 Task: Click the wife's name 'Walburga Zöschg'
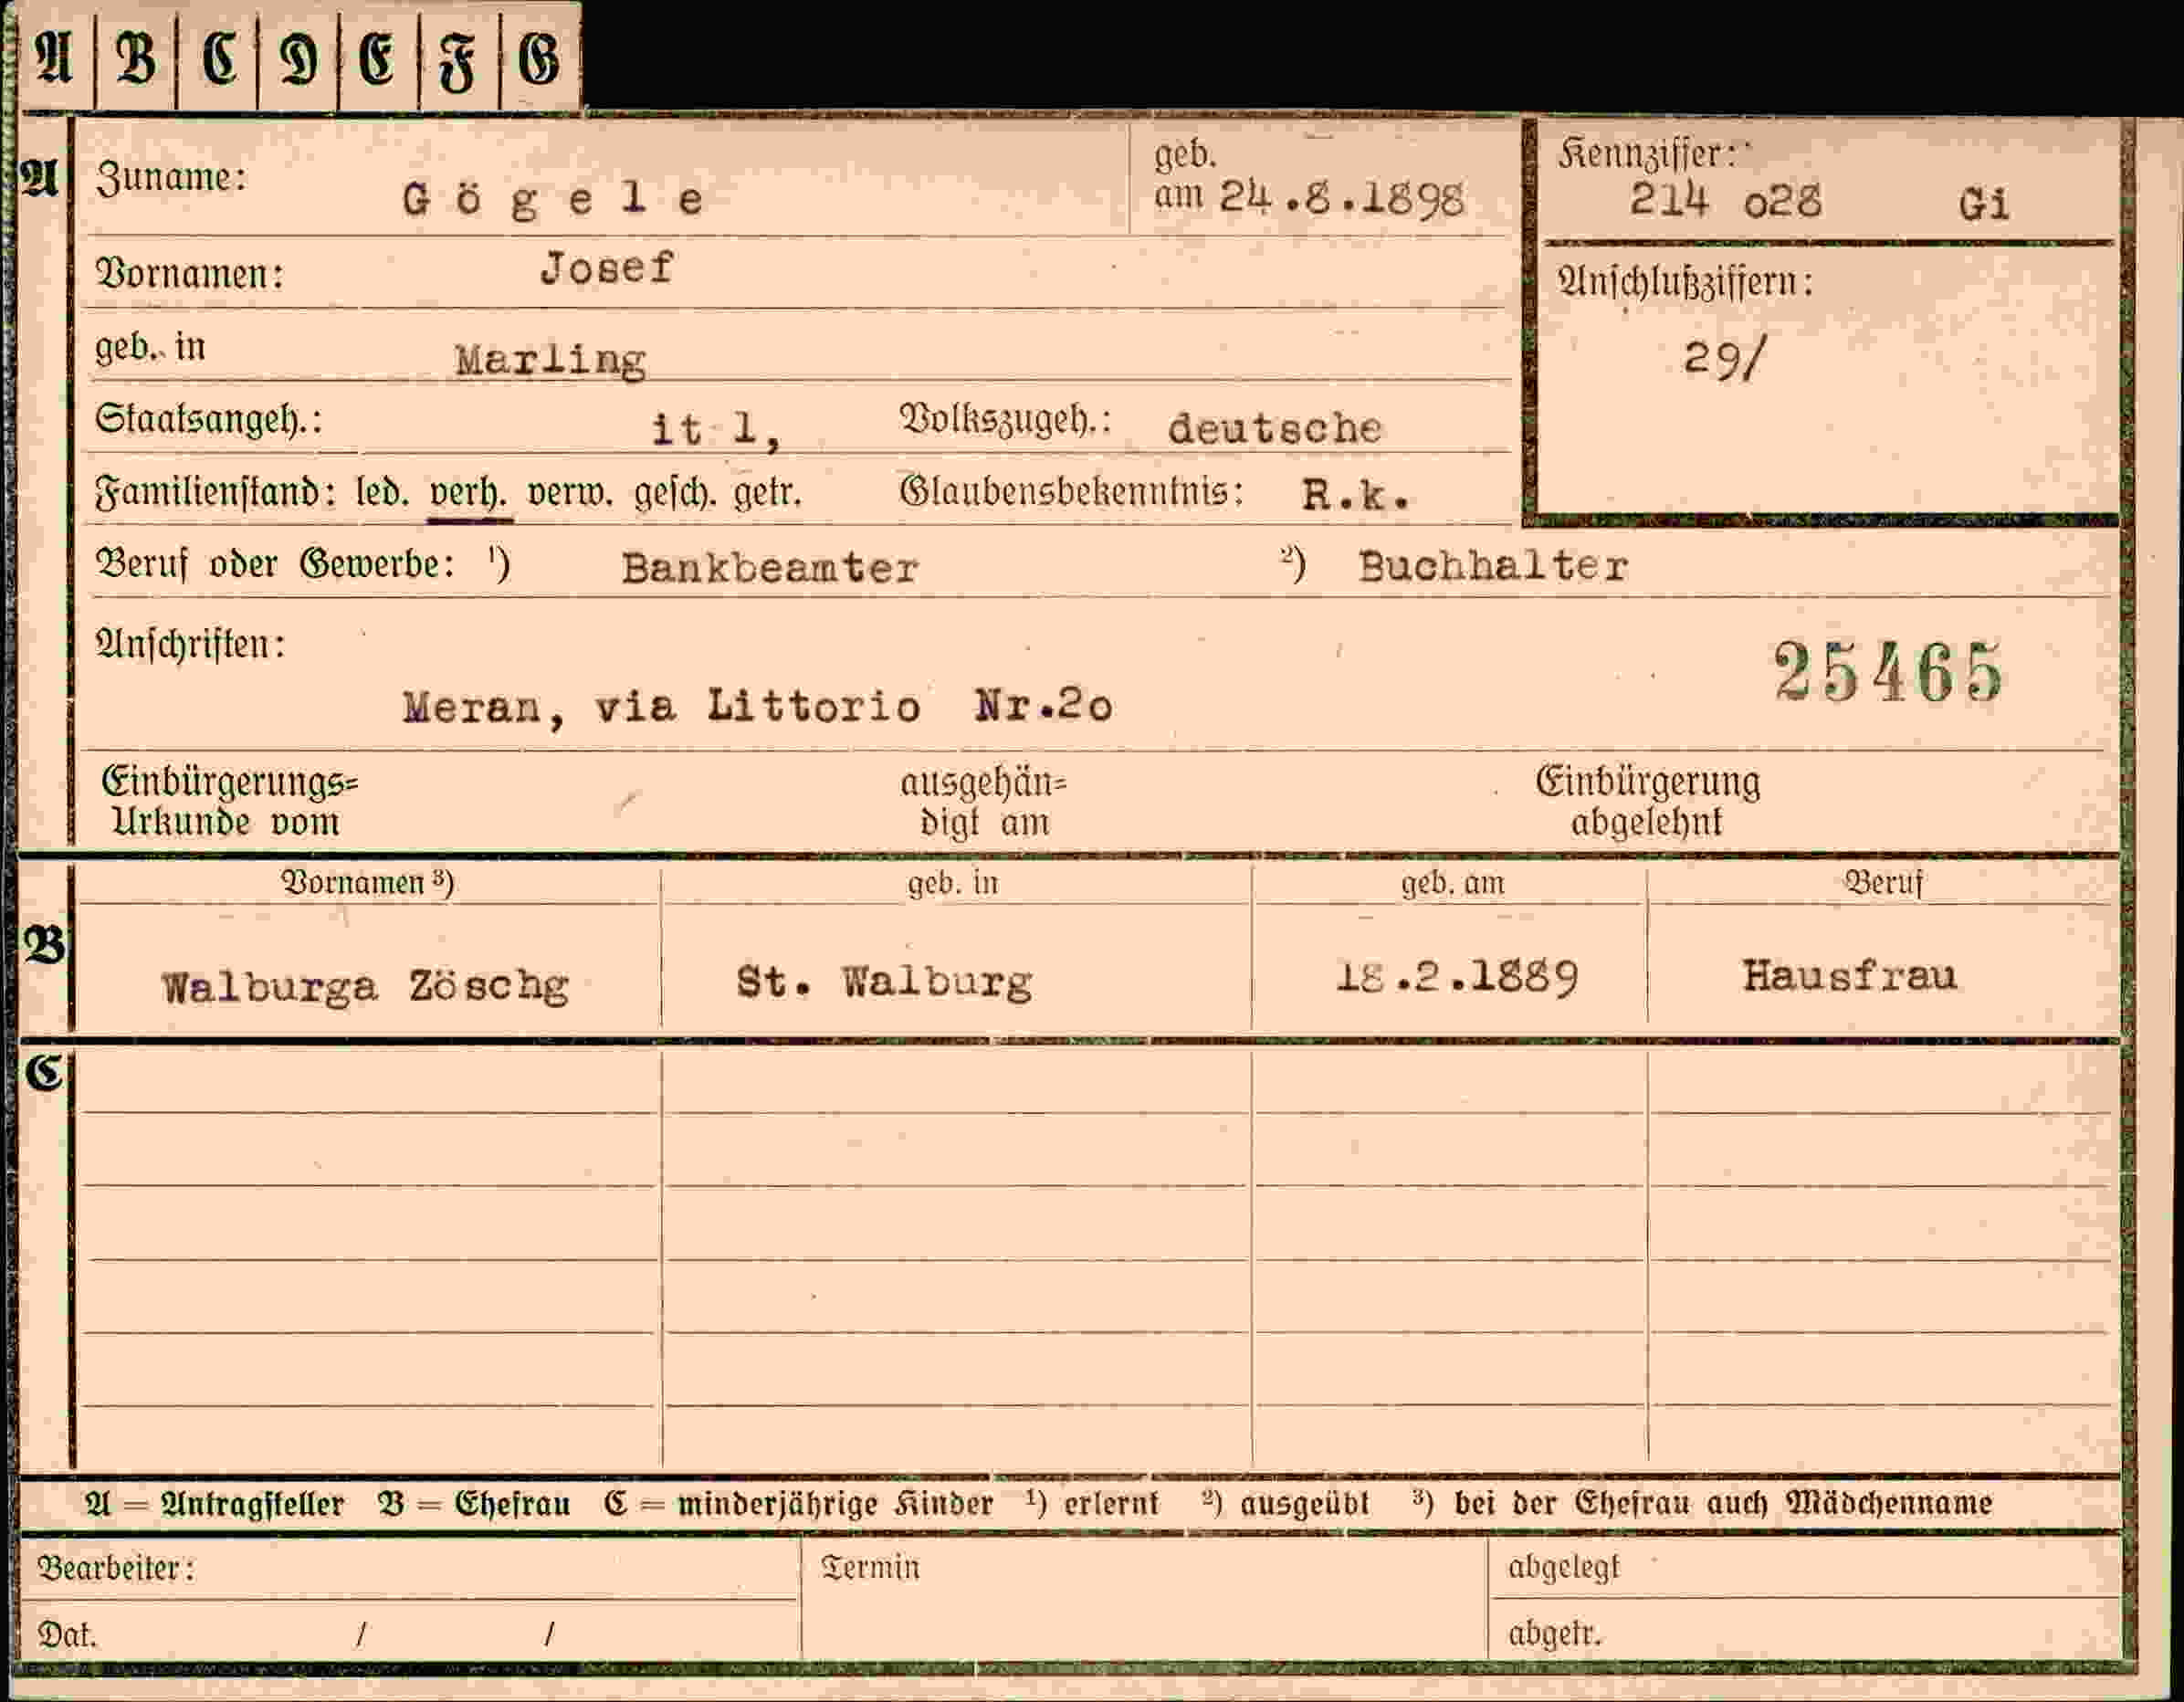(x=365, y=987)
